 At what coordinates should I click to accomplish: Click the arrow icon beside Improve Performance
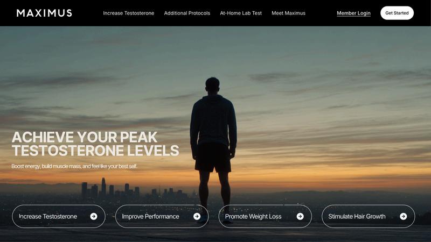click(197, 217)
